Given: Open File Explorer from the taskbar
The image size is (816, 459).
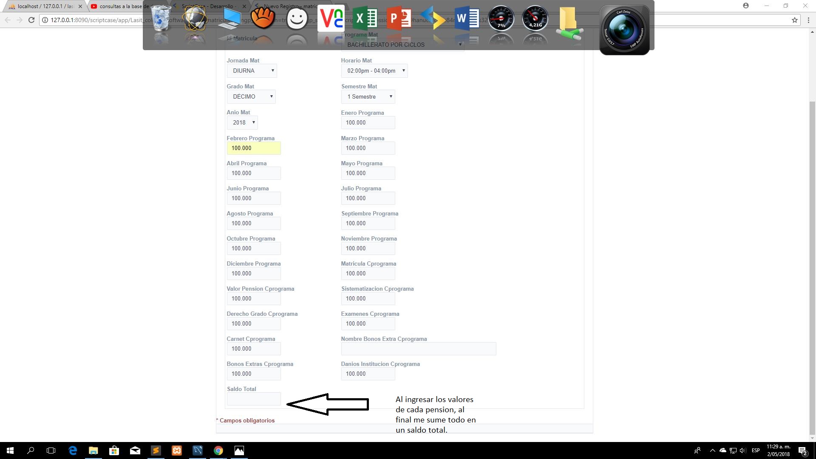Looking at the screenshot, I should coord(93,450).
